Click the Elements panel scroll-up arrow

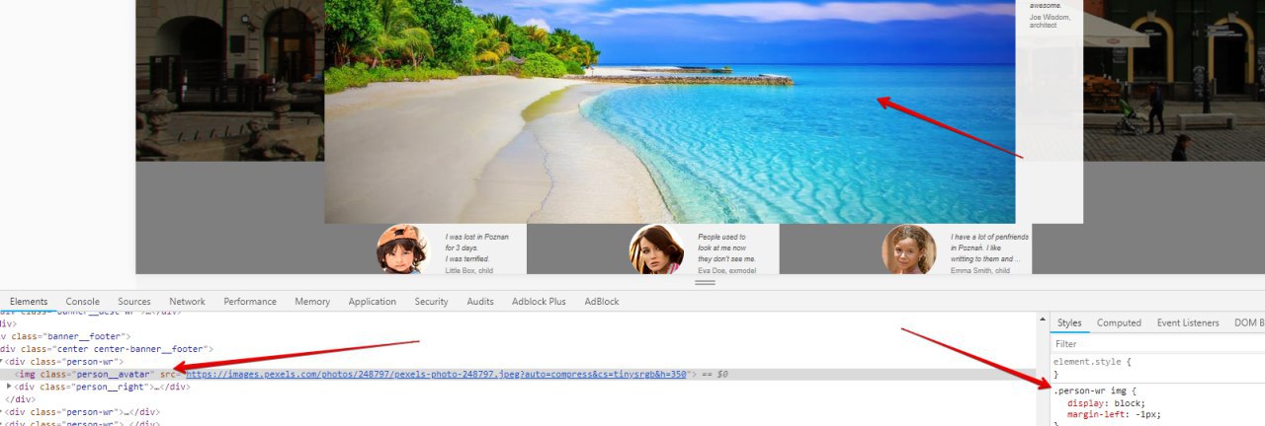pyautogui.click(x=1042, y=319)
